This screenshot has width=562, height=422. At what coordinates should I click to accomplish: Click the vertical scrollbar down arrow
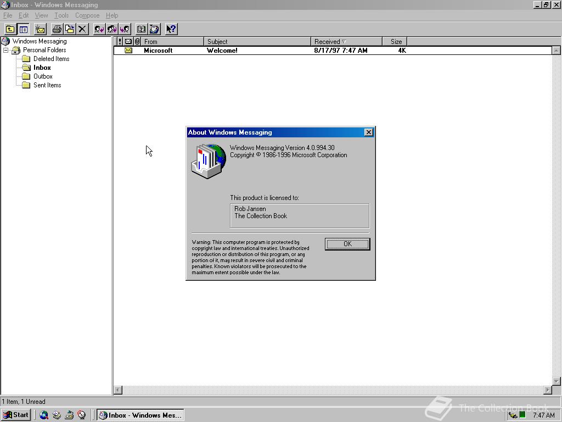tap(557, 381)
